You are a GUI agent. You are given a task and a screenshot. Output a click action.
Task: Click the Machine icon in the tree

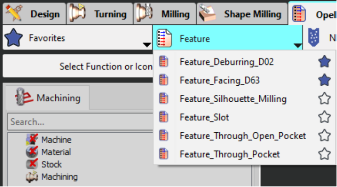[32, 140]
